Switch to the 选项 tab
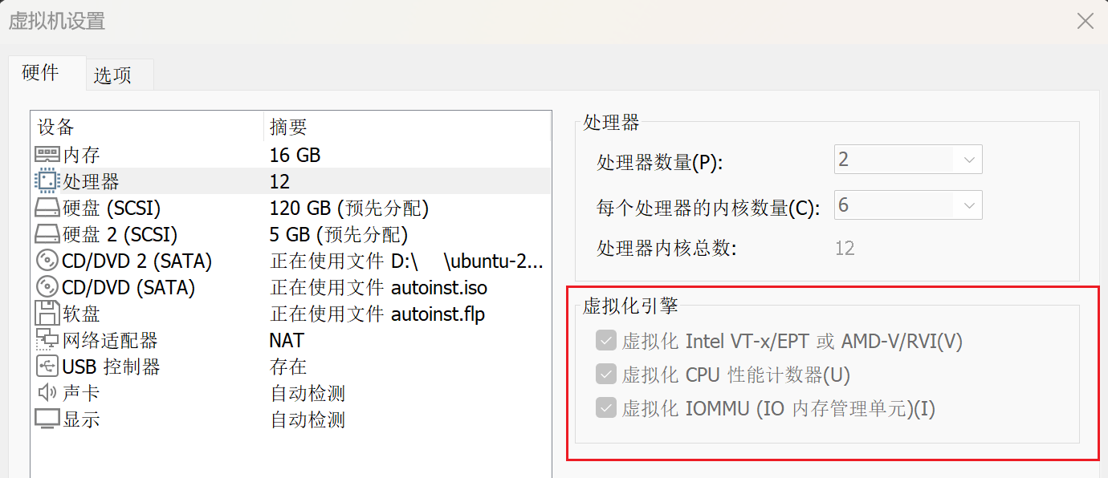 tap(118, 72)
